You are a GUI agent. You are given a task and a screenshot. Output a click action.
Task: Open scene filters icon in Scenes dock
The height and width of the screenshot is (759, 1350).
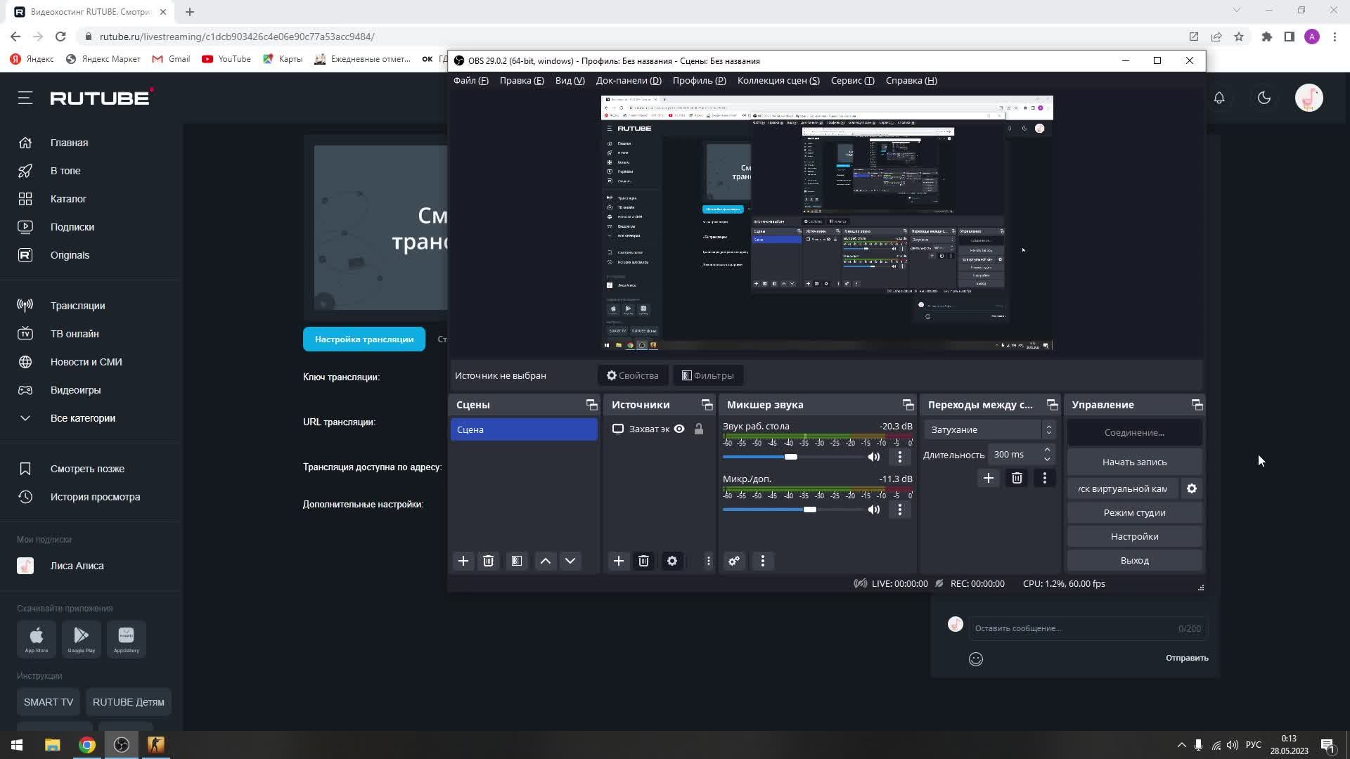tap(517, 561)
